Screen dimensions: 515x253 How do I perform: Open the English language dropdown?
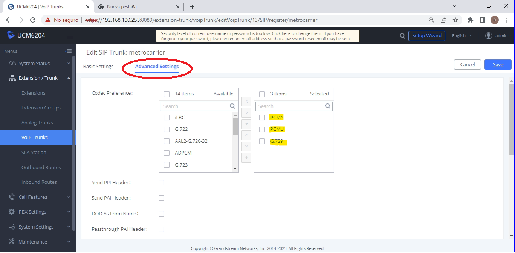click(x=462, y=36)
